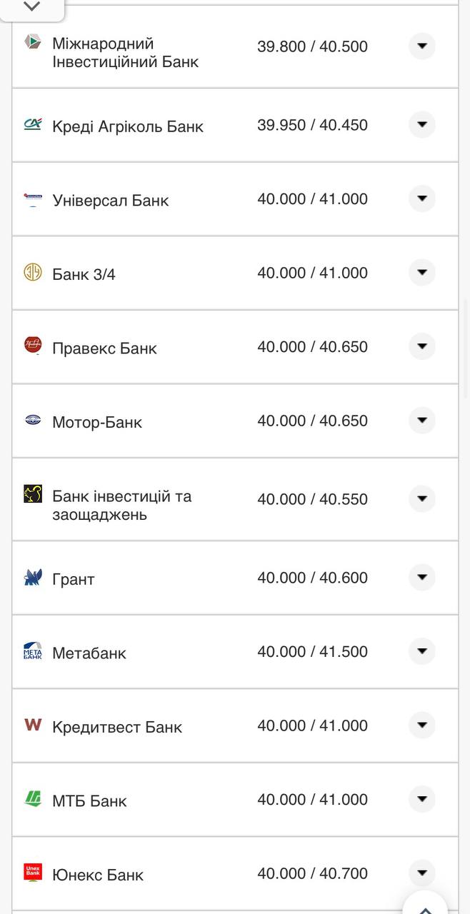Open the Правекс Банк name link
The image size is (470, 914).
(x=104, y=348)
